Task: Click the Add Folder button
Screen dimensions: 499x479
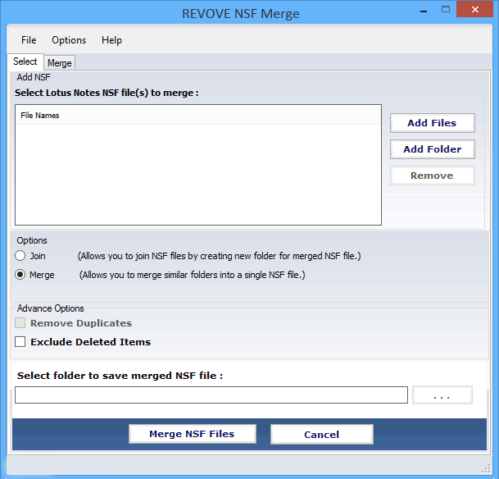Action: (x=432, y=149)
